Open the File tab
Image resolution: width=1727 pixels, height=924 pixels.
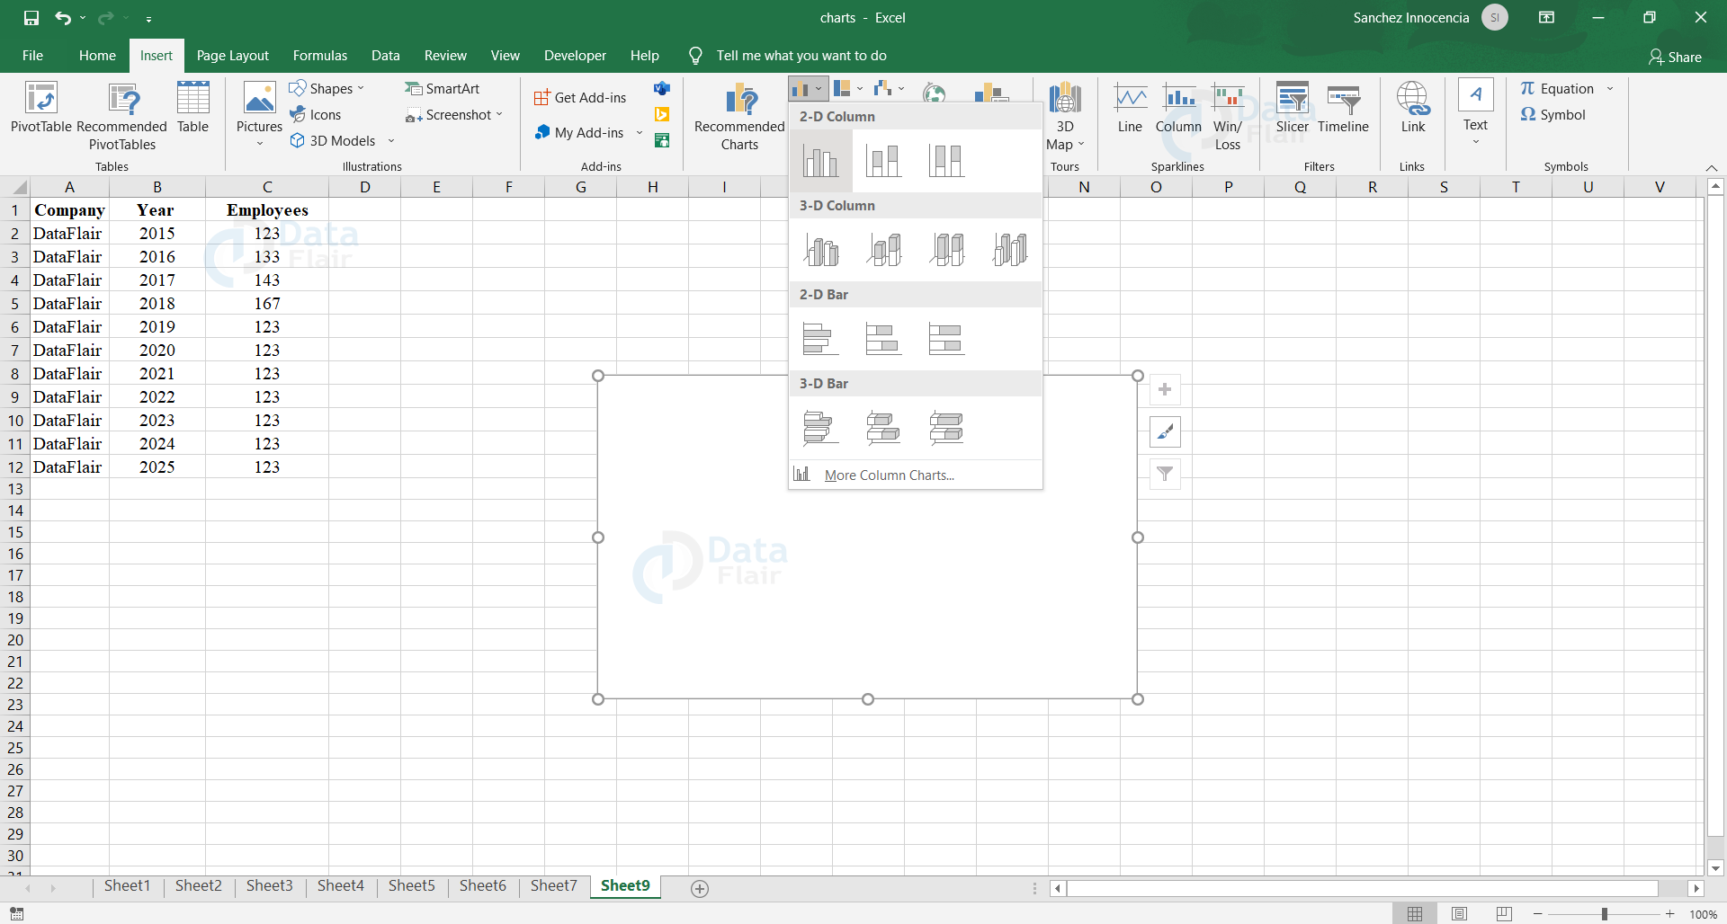(32, 56)
